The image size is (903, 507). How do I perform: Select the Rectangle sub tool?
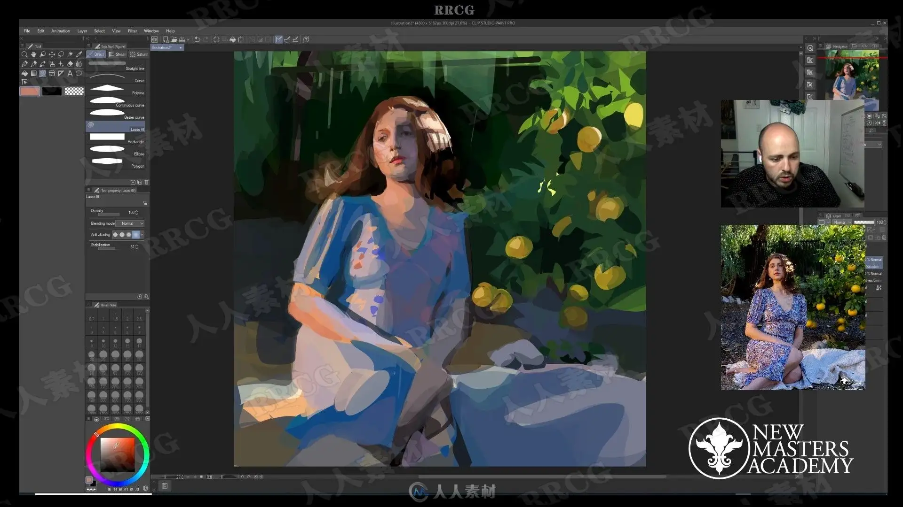coord(115,139)
